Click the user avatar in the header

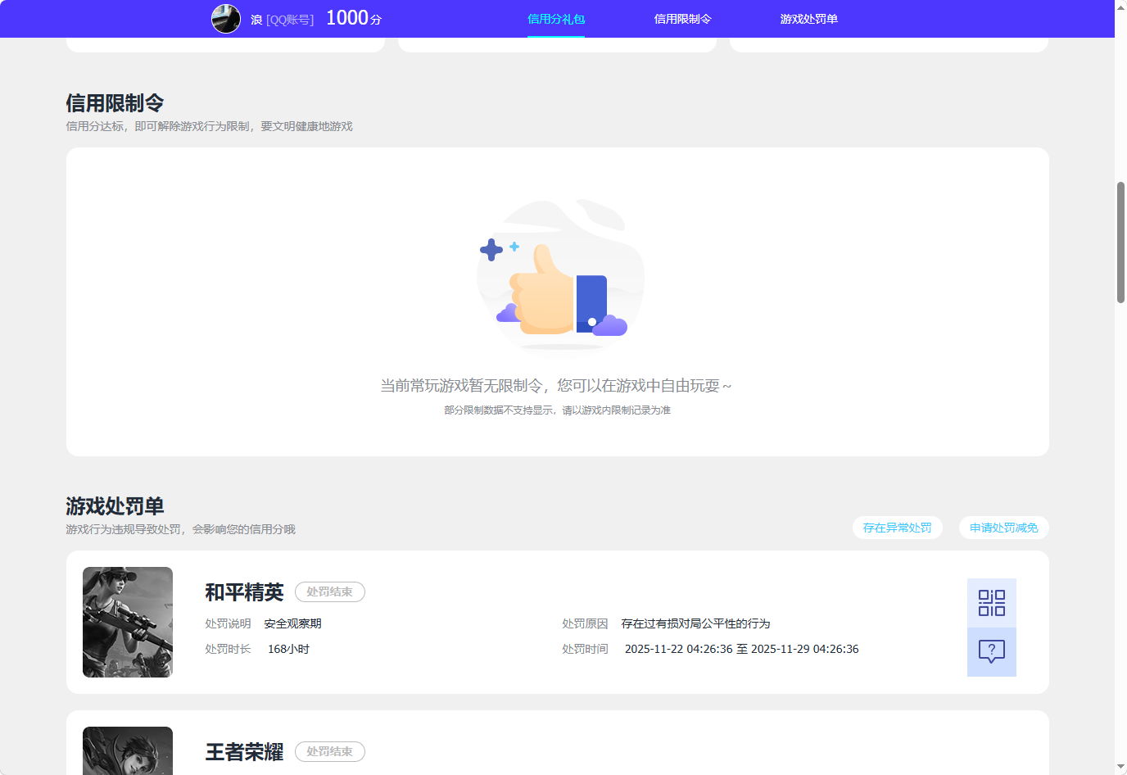tap(226, 19)
